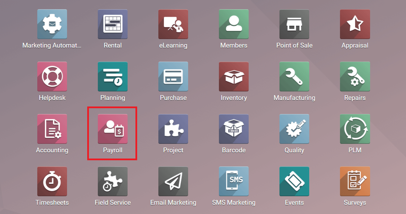Open the Inventory box icon
The image size is (406, 214).
coord(234,76)
